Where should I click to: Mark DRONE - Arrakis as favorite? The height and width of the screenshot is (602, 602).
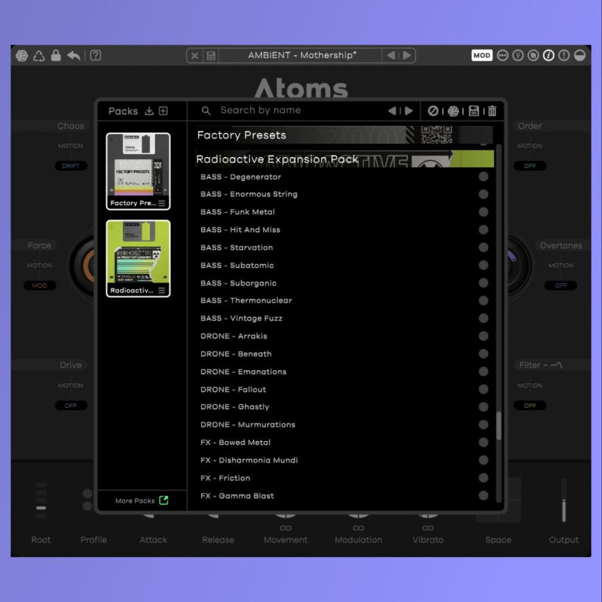coord(483,336)
